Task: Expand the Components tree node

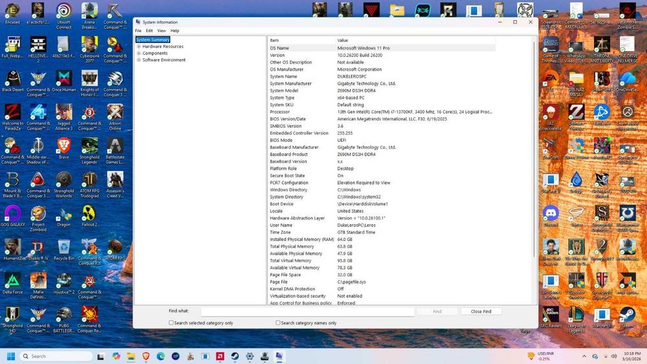Action: (x=138, y=53)
